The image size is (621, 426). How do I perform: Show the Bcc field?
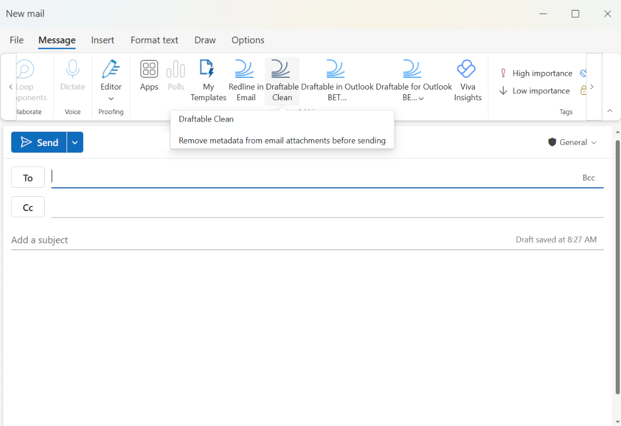[x=588, y=178]
